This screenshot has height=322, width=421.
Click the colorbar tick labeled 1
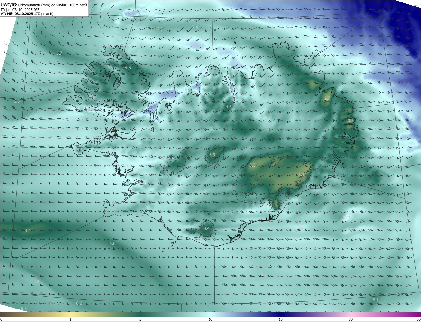tap(70, 319)
